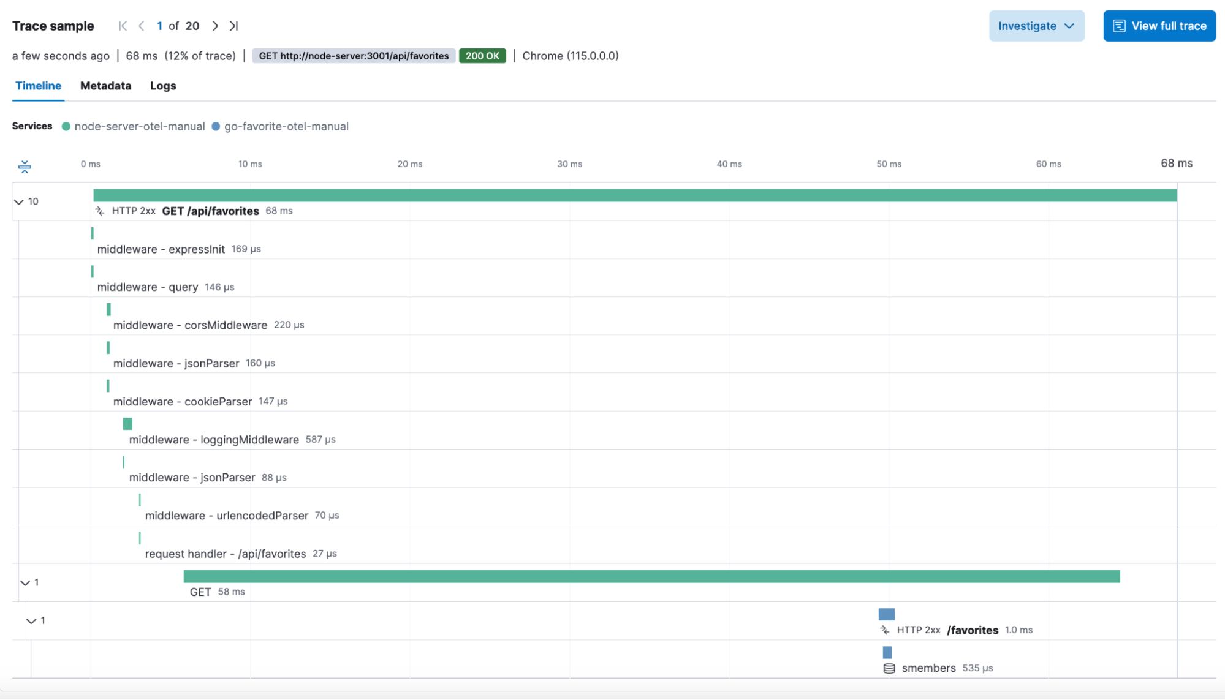Image resolution: width=1225 pixels, height=700 pixels.
Task: Click the distributed tracing link icon next to GET
Action: click(100, 211)
